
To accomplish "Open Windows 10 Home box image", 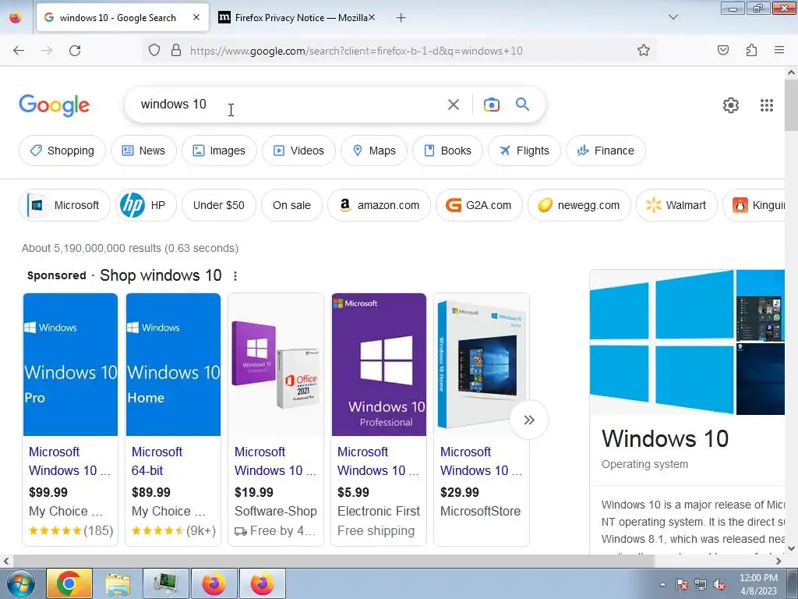I will 482,365.
